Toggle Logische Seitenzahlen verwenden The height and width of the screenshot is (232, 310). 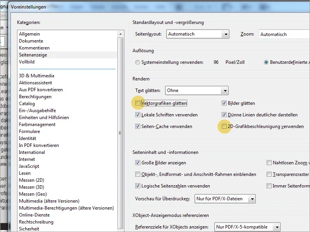[138, 186]
